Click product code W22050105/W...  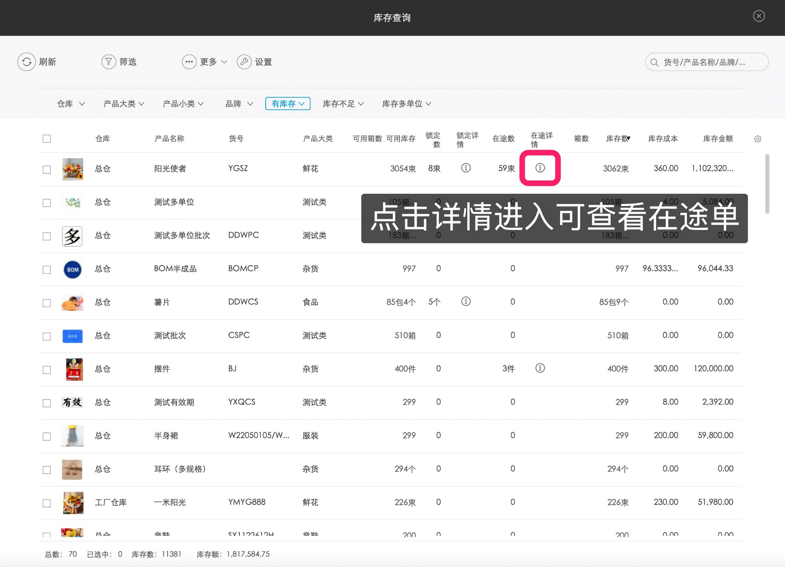click(x=259, y=435)
